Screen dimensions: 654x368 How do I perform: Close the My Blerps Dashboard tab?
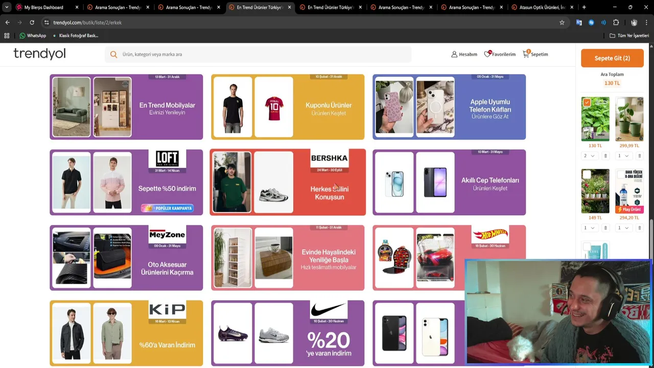coord(77,7)
